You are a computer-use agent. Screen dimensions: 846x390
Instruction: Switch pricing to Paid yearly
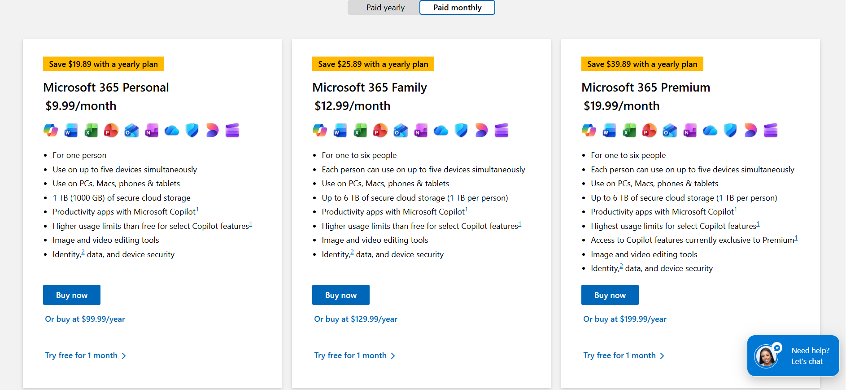coord(385,8)
